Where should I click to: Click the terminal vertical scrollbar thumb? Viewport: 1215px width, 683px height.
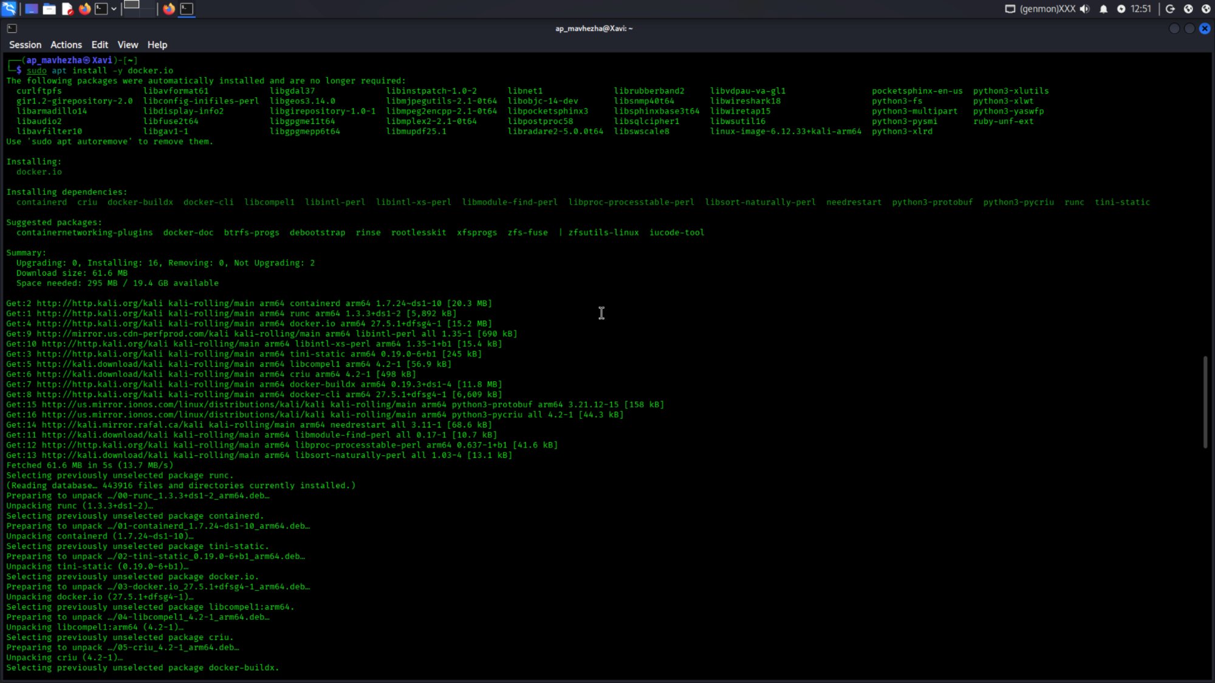coord(1205,403)
